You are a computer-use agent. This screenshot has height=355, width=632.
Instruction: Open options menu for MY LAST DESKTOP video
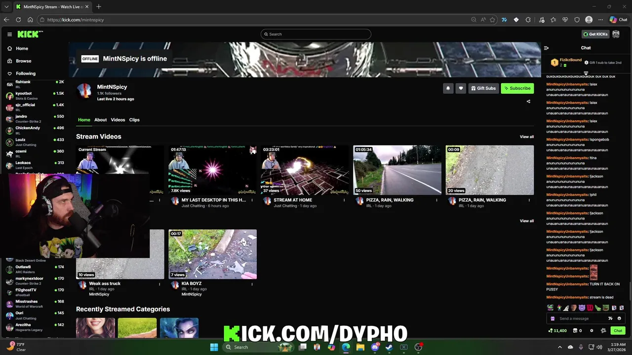252,200
